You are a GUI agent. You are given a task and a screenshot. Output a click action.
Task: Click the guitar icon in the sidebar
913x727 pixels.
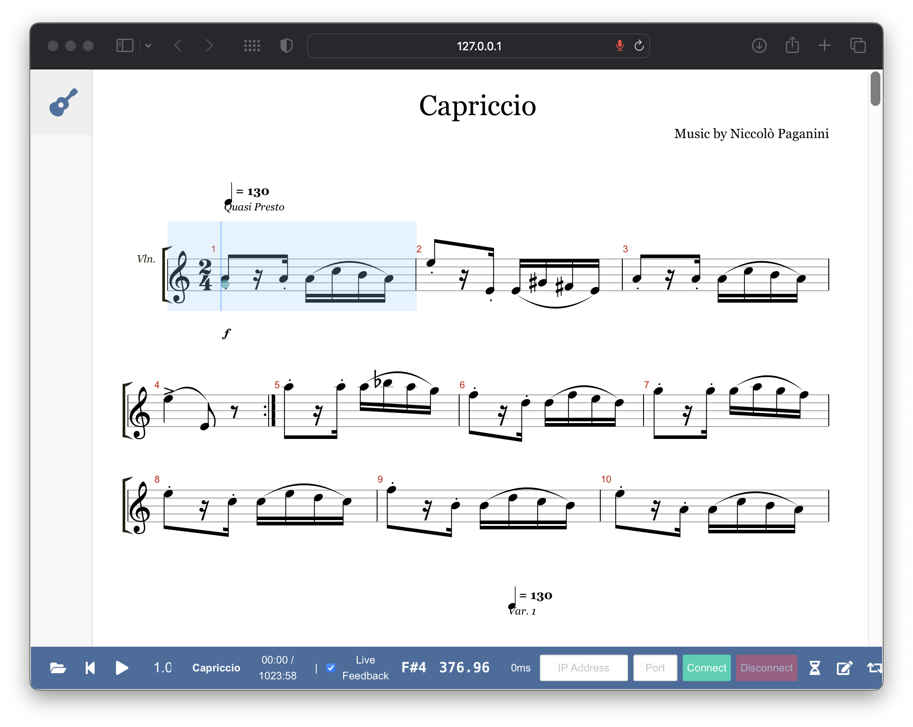click(x=63, y=103)
